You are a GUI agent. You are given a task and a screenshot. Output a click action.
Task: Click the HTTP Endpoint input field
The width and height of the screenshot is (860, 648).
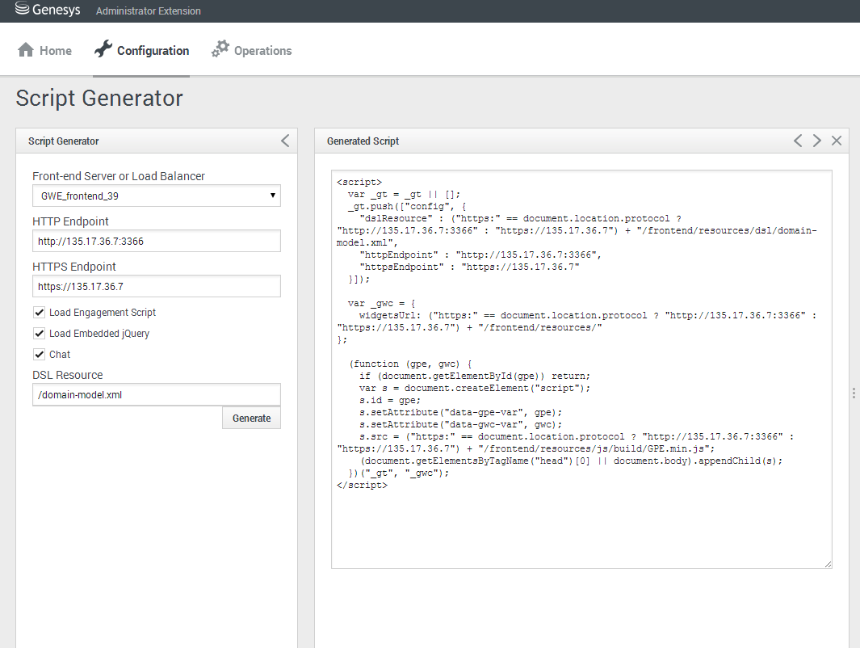pyautogui.click(x=157, y=241)
